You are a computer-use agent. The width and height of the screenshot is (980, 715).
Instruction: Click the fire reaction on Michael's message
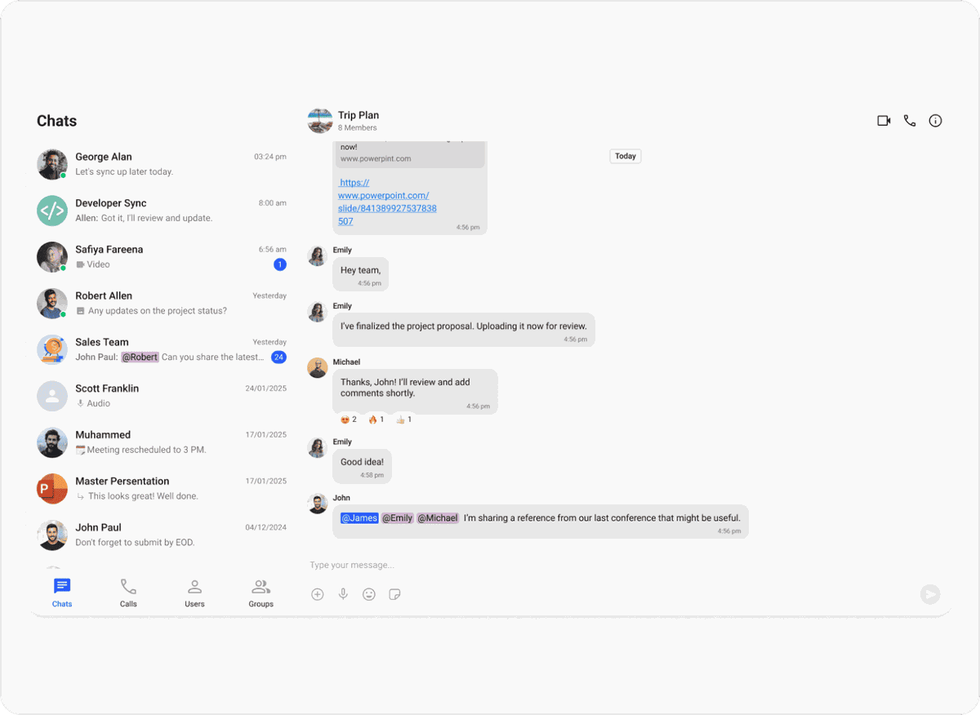pyautogui.click(x=376, y=420)
